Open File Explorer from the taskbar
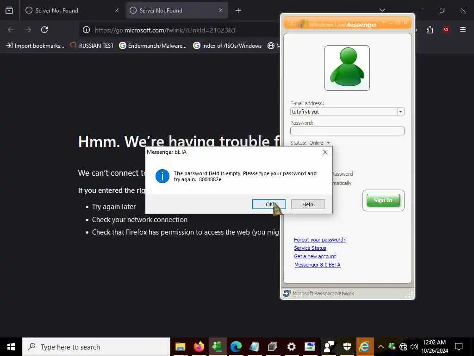The image size is (474, 356). tap(181, 347)
